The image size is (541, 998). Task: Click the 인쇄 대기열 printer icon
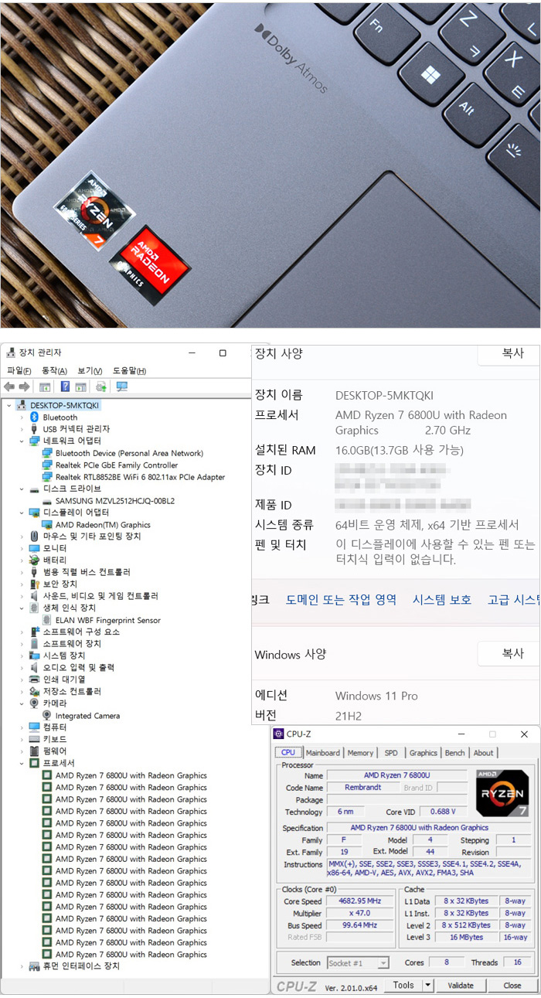tap(34, 680)
